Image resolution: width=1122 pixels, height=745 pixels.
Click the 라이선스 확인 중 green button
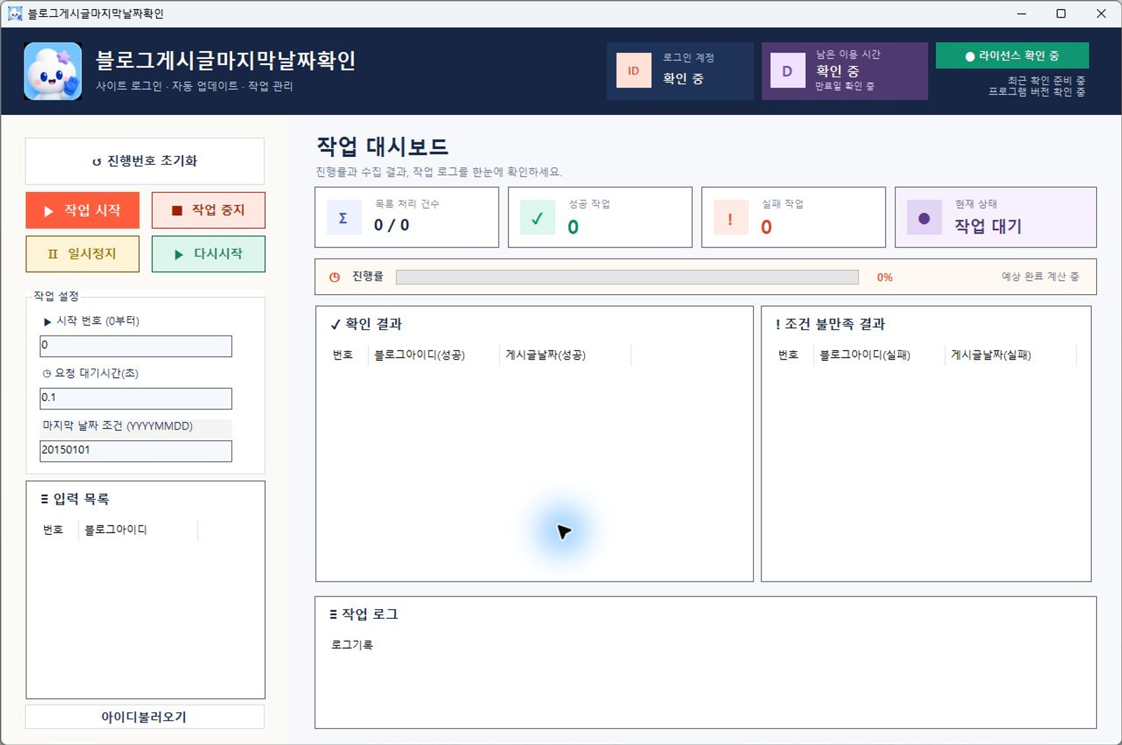(x=1012, y=55)
